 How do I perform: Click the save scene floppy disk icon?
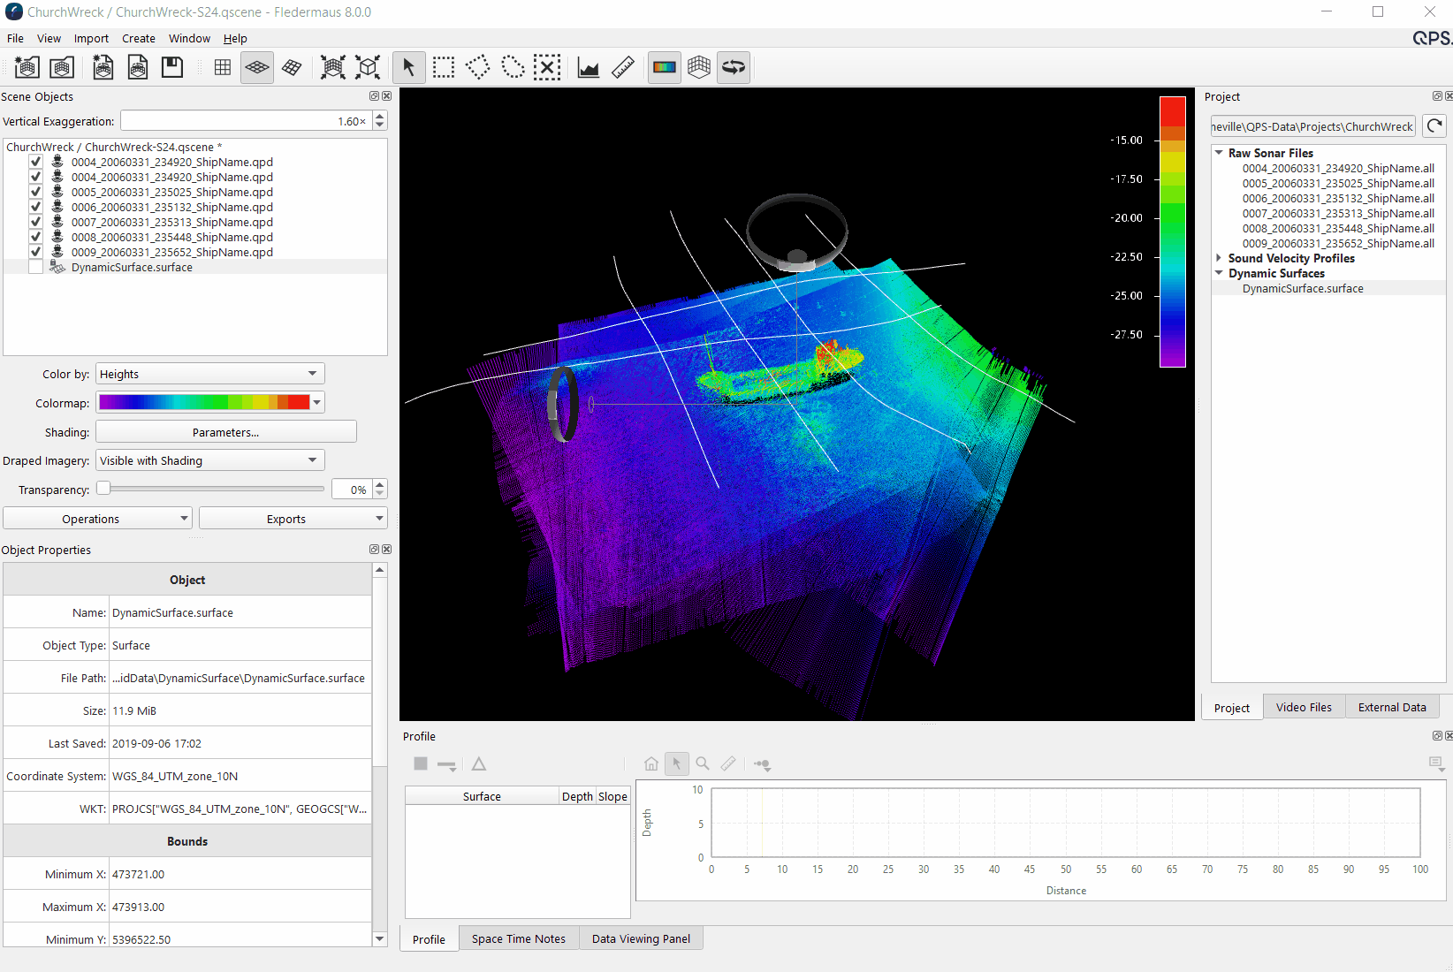pos(172,67)
